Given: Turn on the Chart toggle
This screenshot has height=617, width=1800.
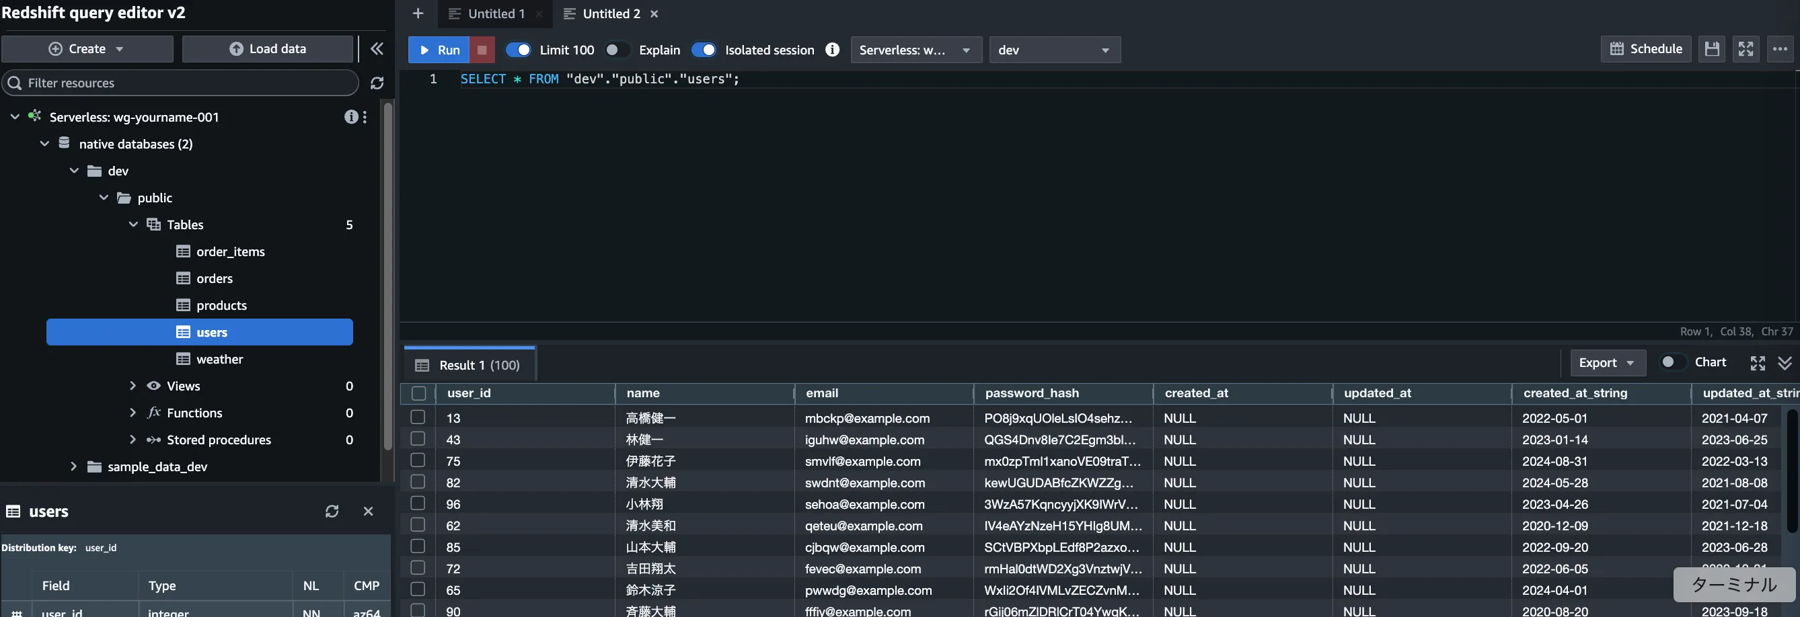Looking at the screenshot, I should tap(1672, 362).
